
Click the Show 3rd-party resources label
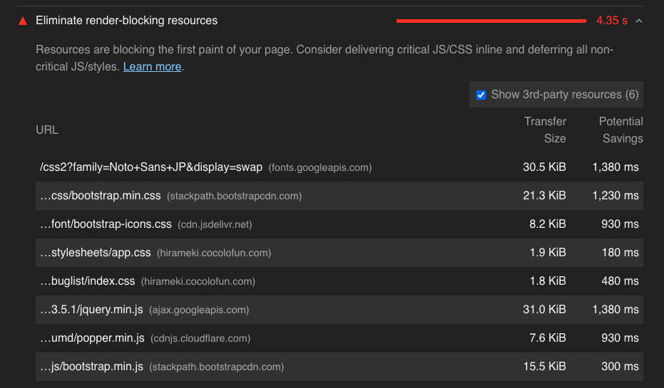tap(565, 95)
